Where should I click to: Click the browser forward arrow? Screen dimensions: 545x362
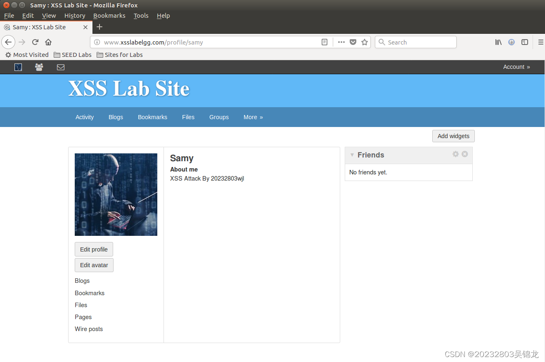[x=22, y=42]
